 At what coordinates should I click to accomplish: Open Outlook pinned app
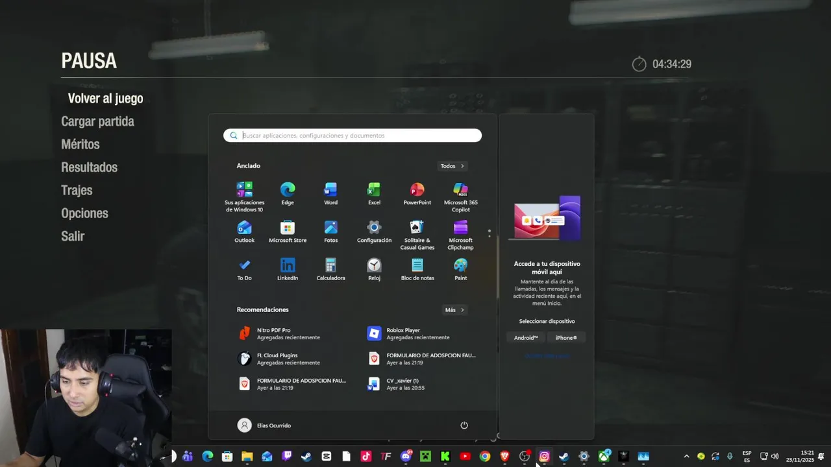click(x=244, y=232)
